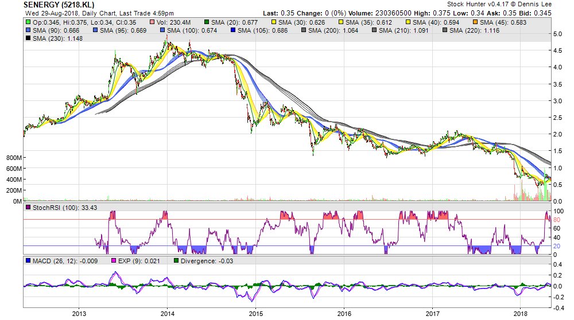Image resolution: width=574 pixels, height=320 pixels.
Task: Click the 'Divergence: -0.03' label
Action: pyautogui.click(x=207, y=261)
